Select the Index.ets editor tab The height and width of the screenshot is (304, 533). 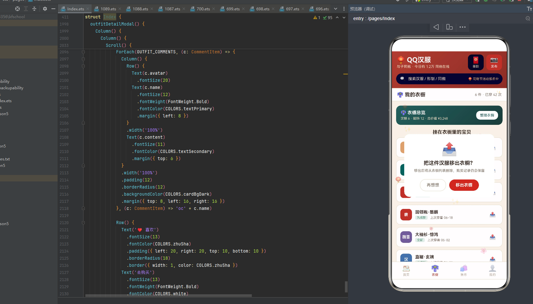75,9
